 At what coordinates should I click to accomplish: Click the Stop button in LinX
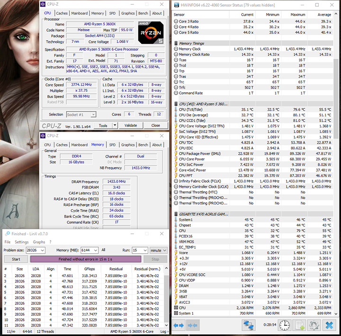coord(155,259)
